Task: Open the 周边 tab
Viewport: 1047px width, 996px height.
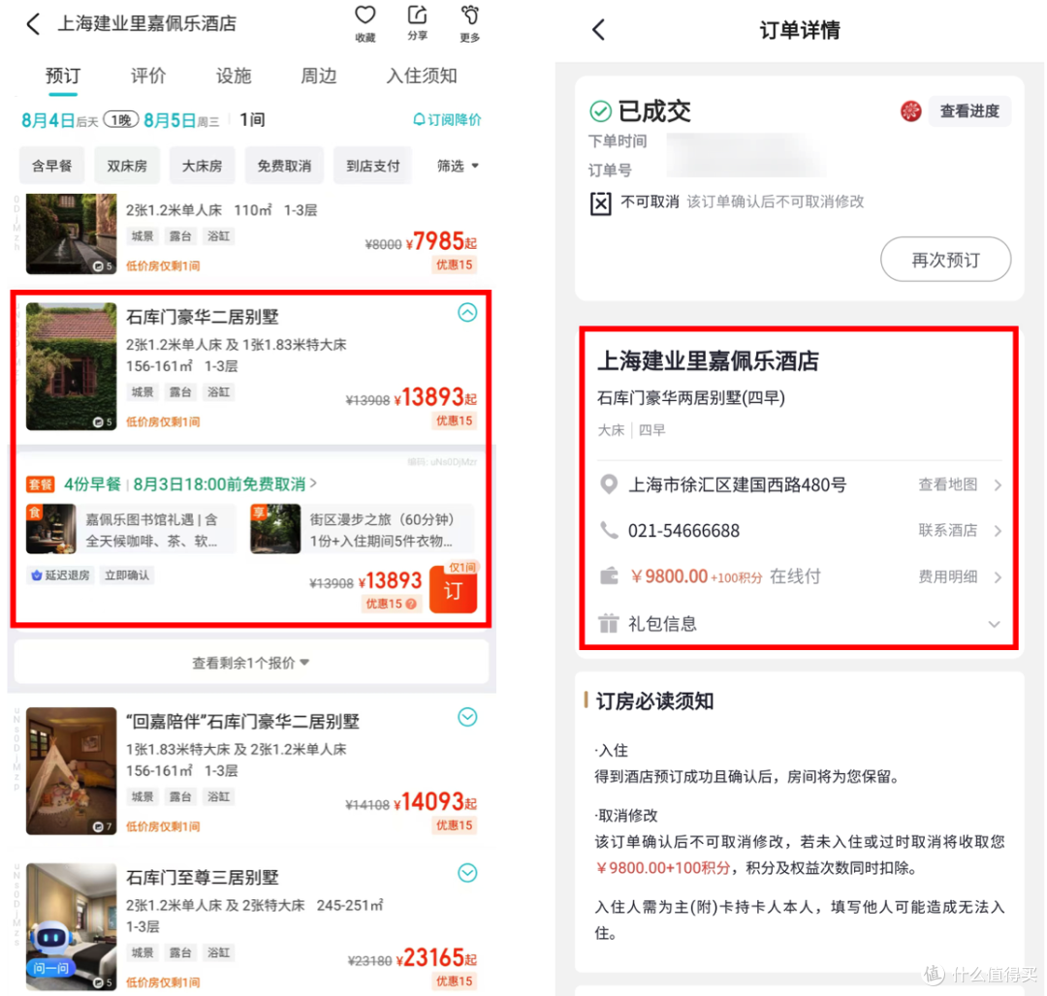Action: point(318,76)
